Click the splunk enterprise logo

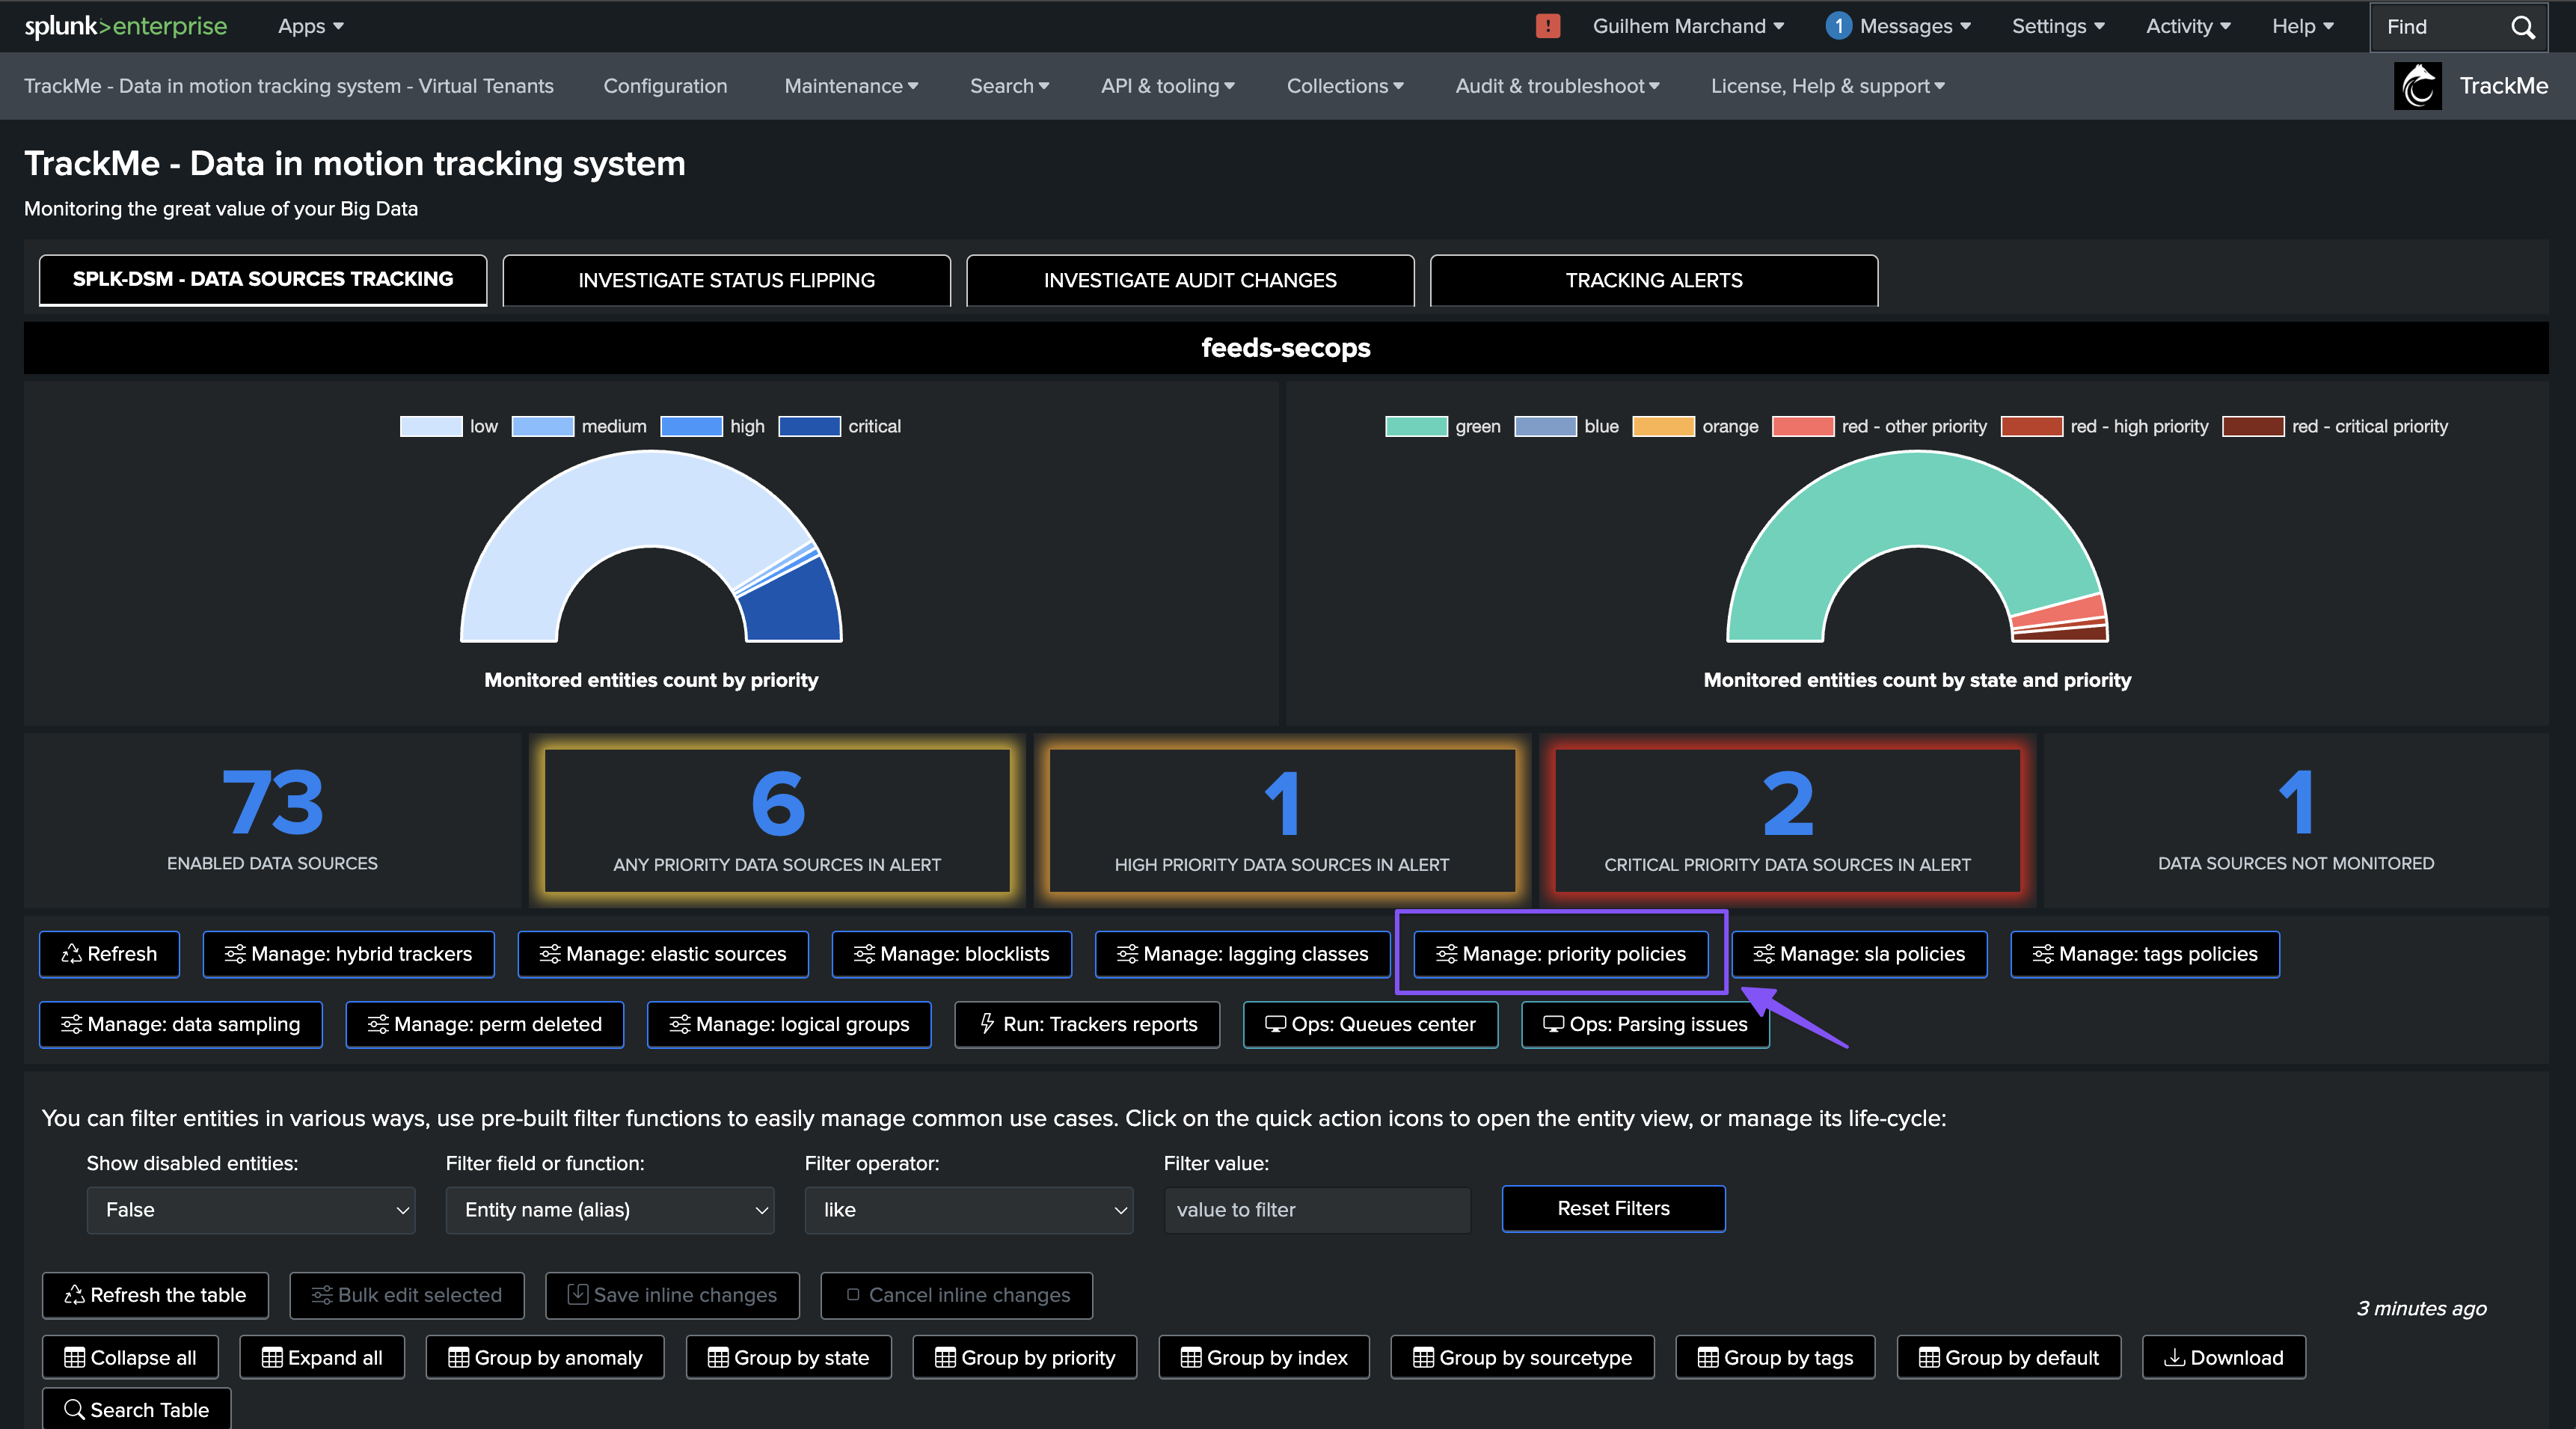pos(125,26)
